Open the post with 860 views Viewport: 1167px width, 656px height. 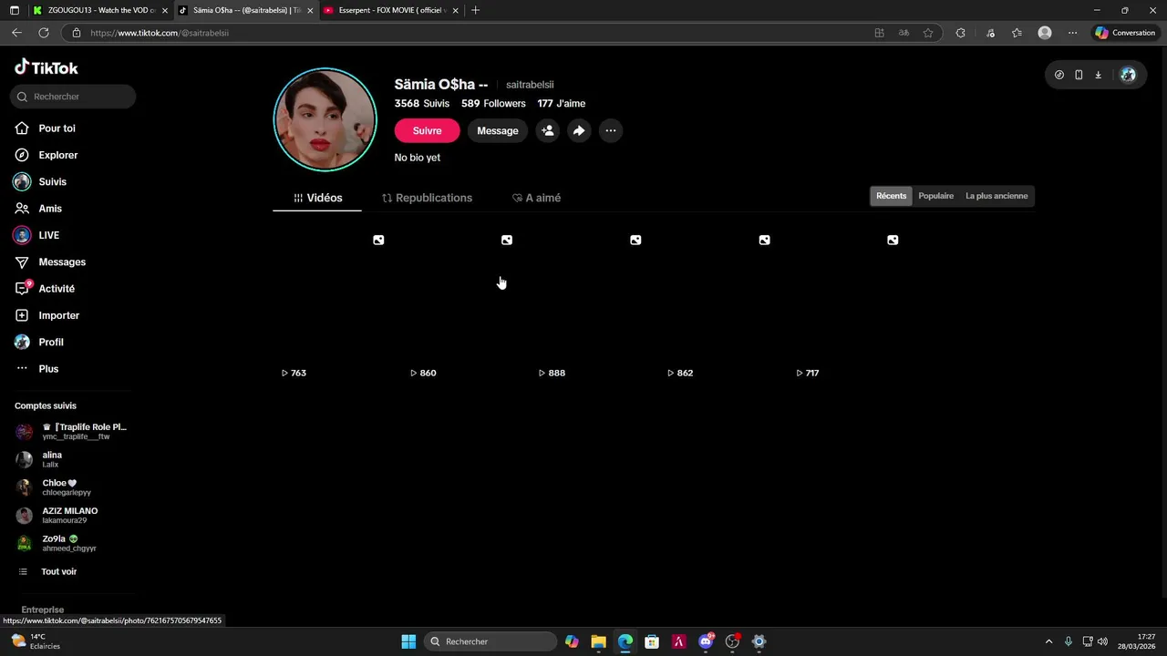pos(461,304)
